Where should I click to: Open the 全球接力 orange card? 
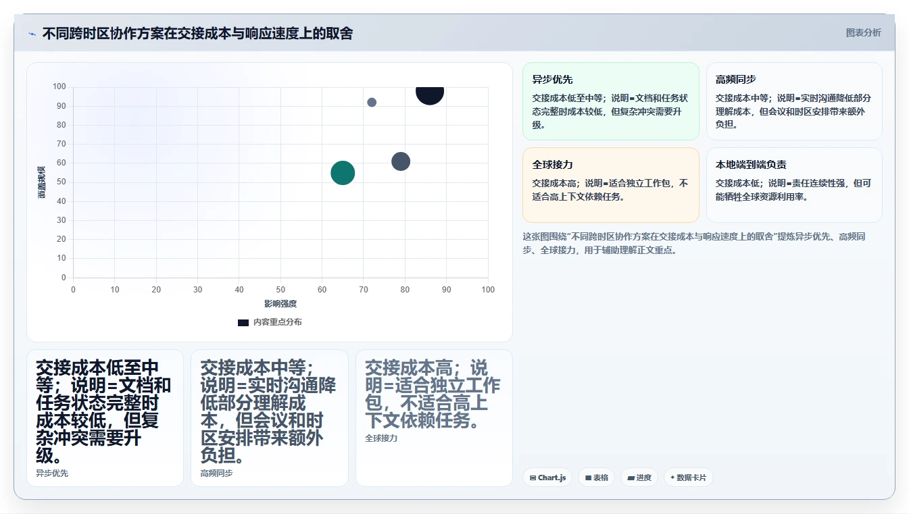coord(610,185)
